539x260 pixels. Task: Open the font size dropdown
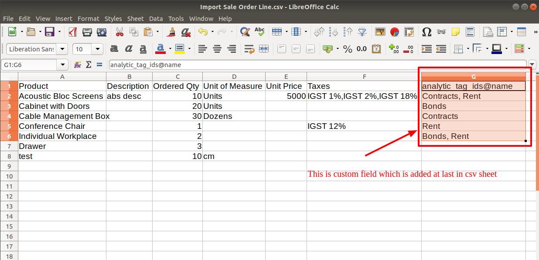(x=98, y=49)
